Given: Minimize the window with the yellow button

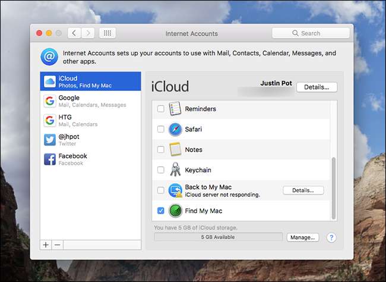Looking at the screenshot, I should point(49,33).
